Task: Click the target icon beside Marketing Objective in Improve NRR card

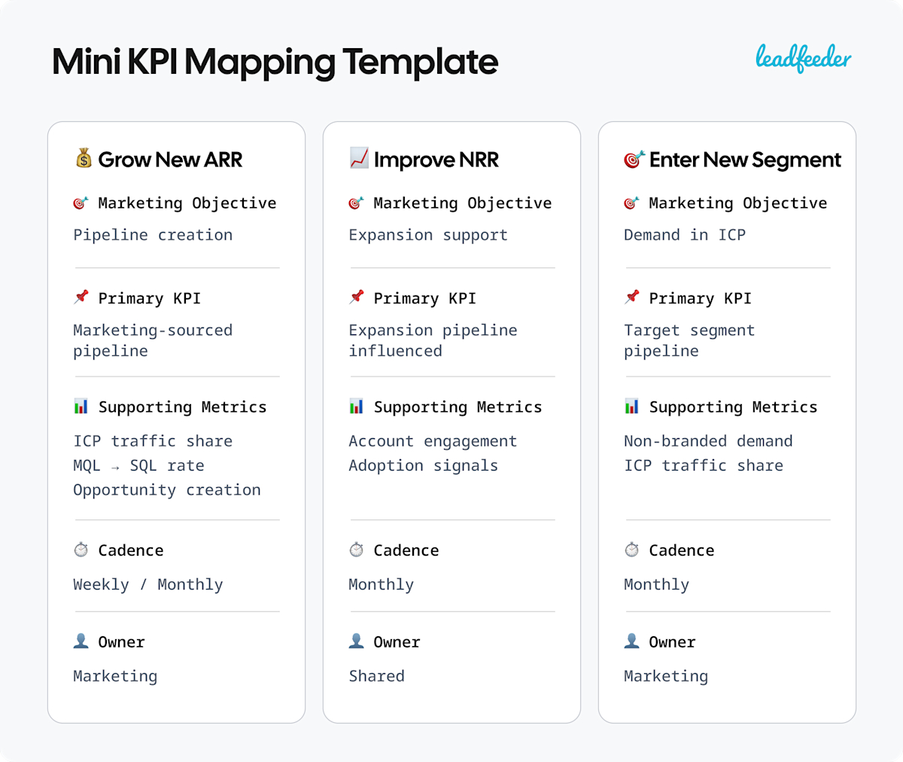Action: pyautogui.click(x=356, y=203)
